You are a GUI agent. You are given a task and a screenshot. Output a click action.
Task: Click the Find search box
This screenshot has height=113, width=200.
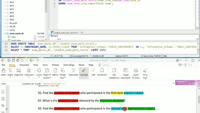coord(191,65)
